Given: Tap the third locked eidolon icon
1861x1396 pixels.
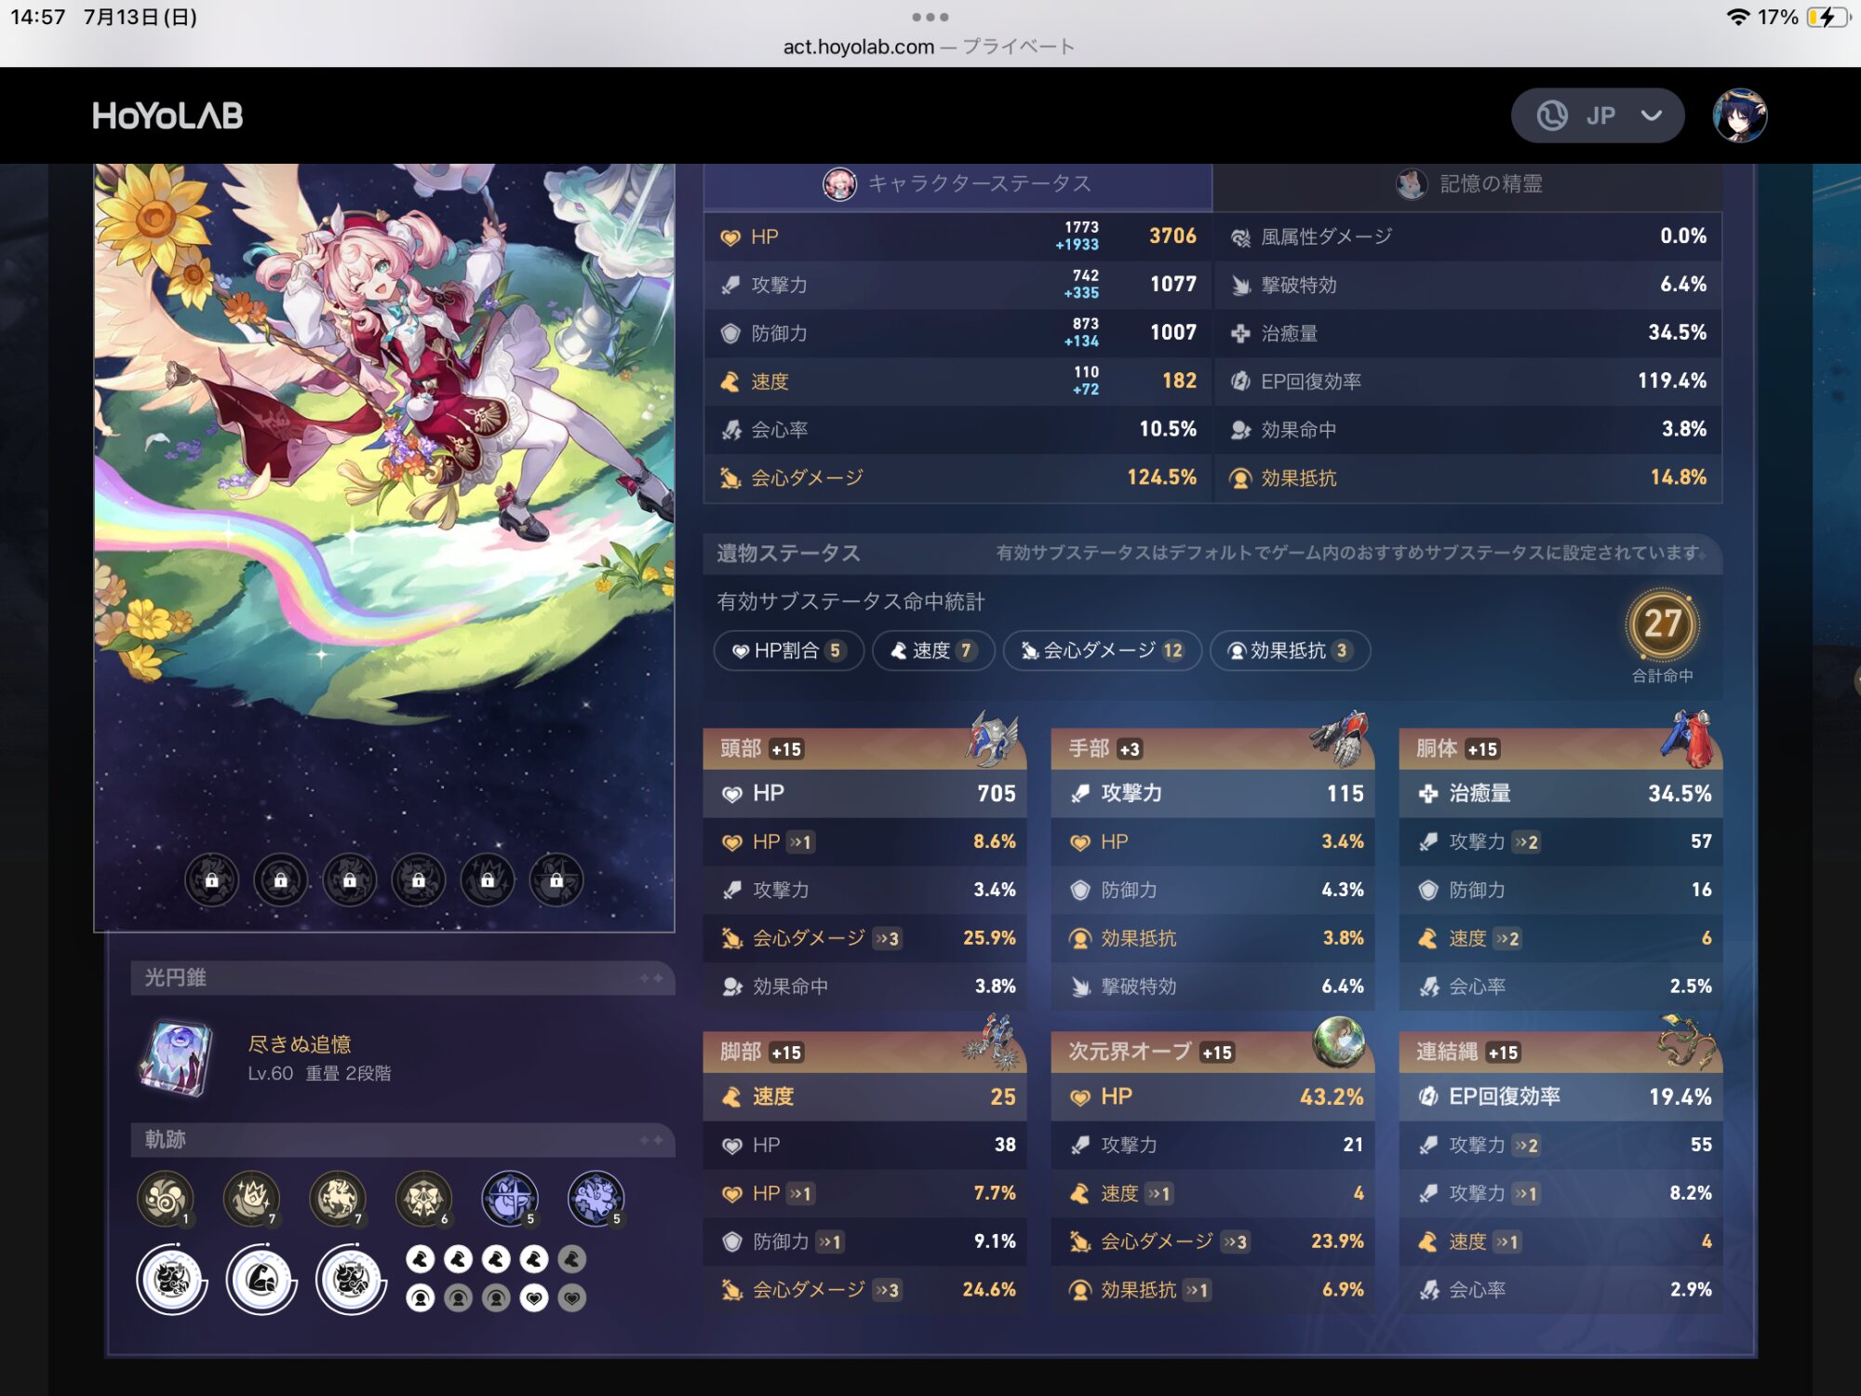Looking at the screenshot, I should tap(350, 879).
